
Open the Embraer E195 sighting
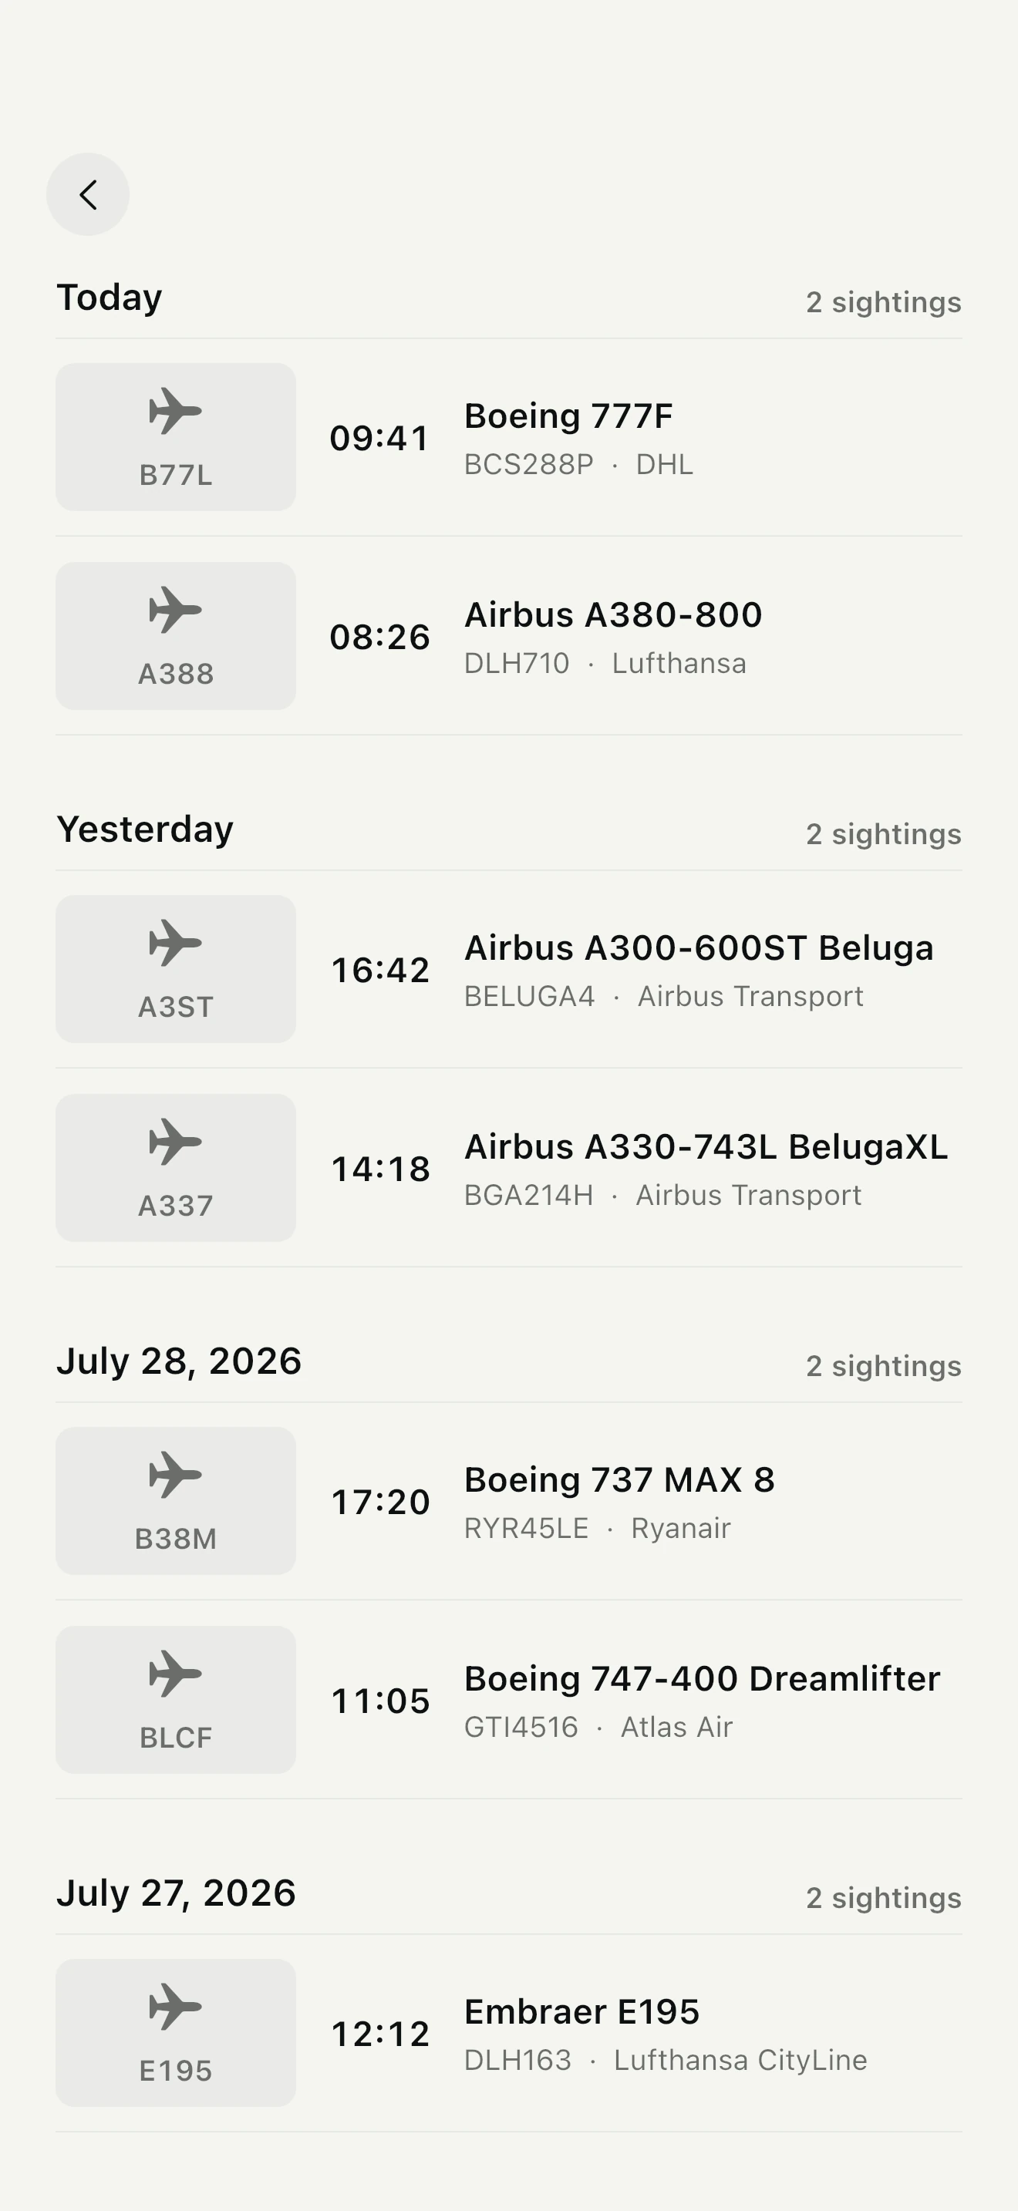(x=509, y=2034)
